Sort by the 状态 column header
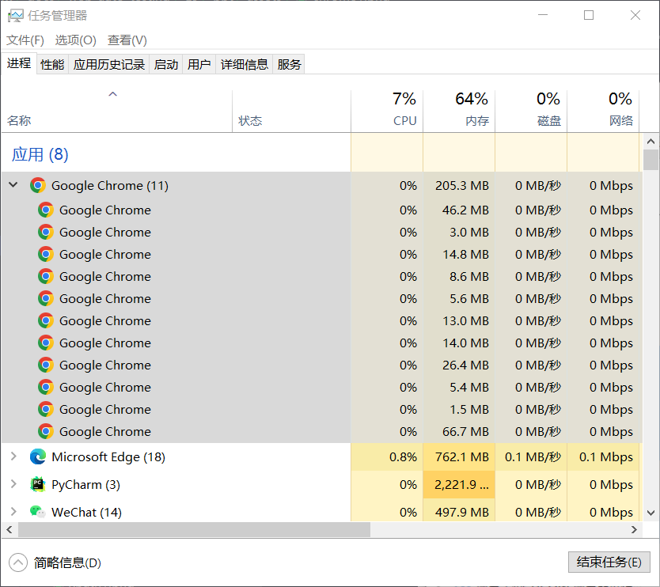The image size is (660, 587). tap(292, 112)
